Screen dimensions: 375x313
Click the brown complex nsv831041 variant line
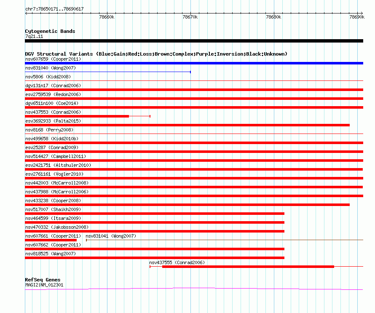[225, 240]
